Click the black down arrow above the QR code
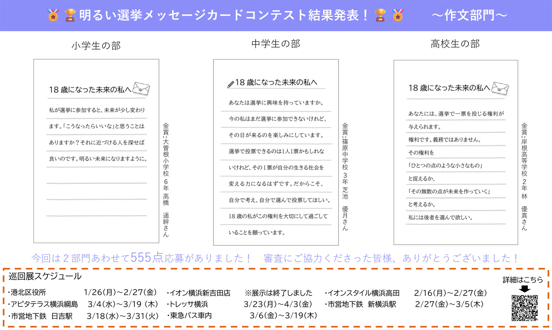This screenshot has width=552, height=330. (x=524, y=289)
